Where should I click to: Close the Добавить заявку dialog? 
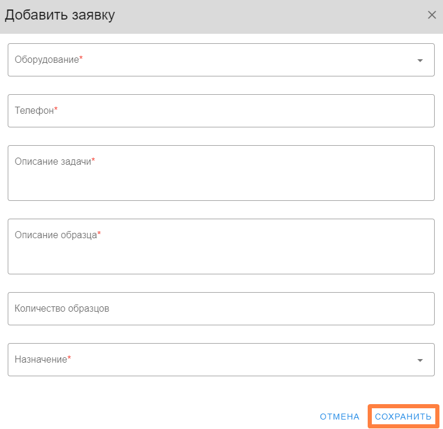pyautogui.click(x=432, y=15)
